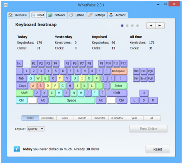The width and height of the screenshot is (183, 164).
Task: Show heatmap for 6 months
Action: click(117, 118)
